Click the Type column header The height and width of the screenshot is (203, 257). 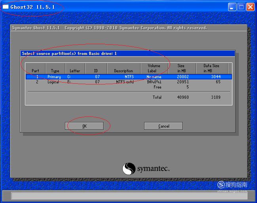click(55, 68)
